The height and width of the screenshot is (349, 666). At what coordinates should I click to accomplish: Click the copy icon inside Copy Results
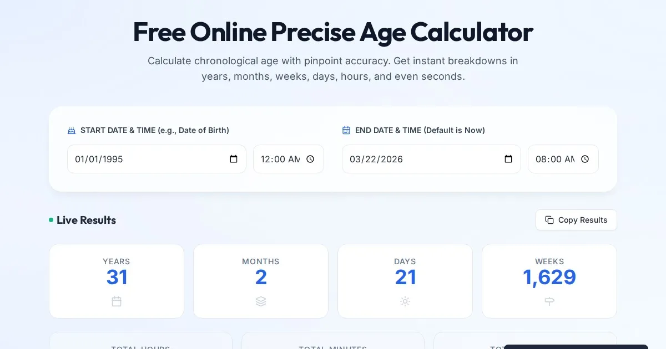[549, 220]
